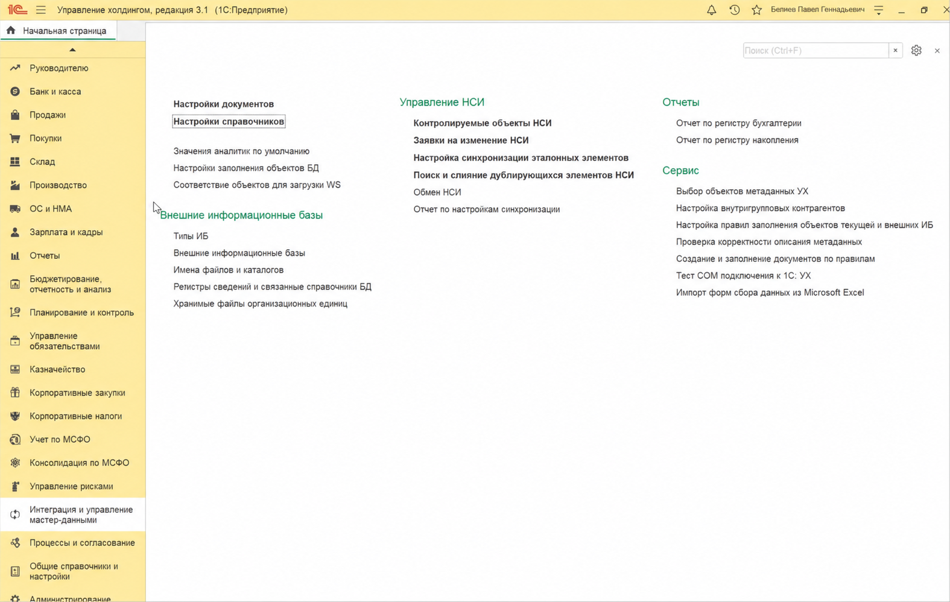Screen dimensions: 950x602
Task: Open Настройка внутригрупповых контрагентов
Action: pyautogui.click(x=761, y=208)
